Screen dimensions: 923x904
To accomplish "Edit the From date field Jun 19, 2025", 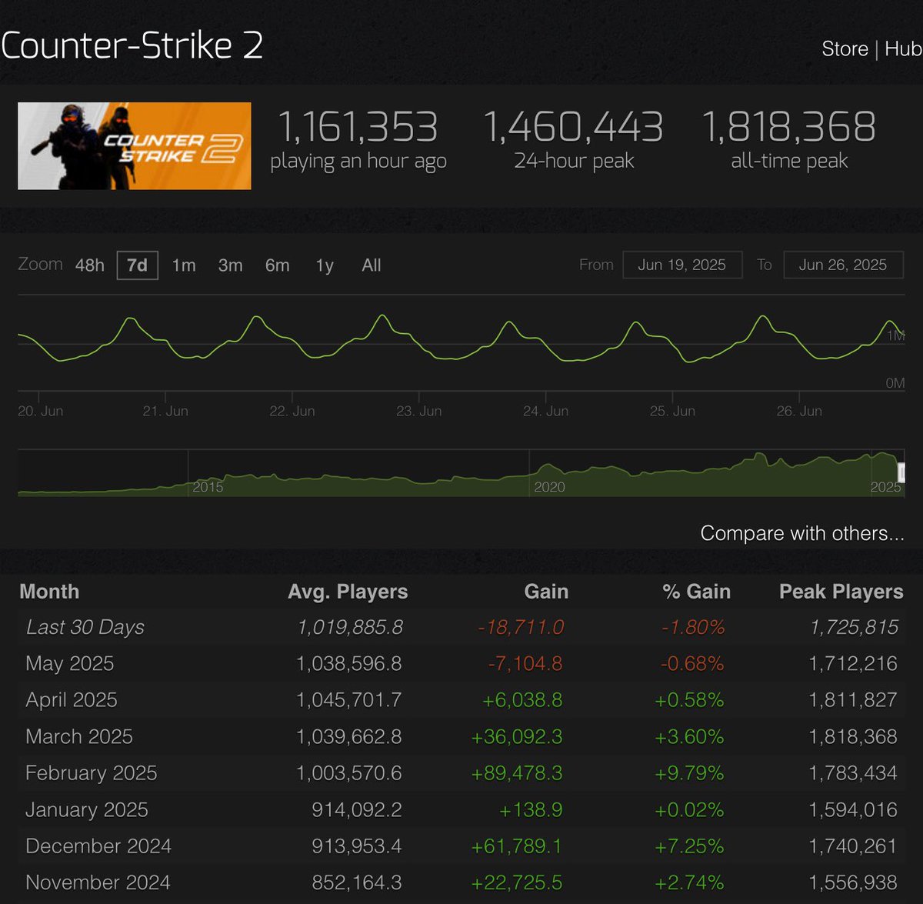I will point(682,265).
